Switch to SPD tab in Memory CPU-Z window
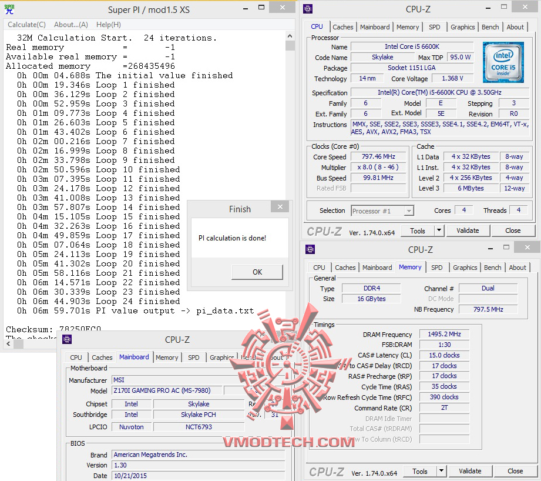This screenshot has width=541, height=481. (x=437, y=268)
